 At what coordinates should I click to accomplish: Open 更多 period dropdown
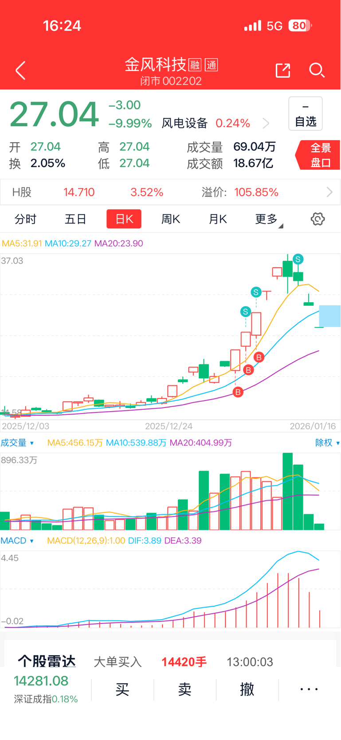click(269, 219)
